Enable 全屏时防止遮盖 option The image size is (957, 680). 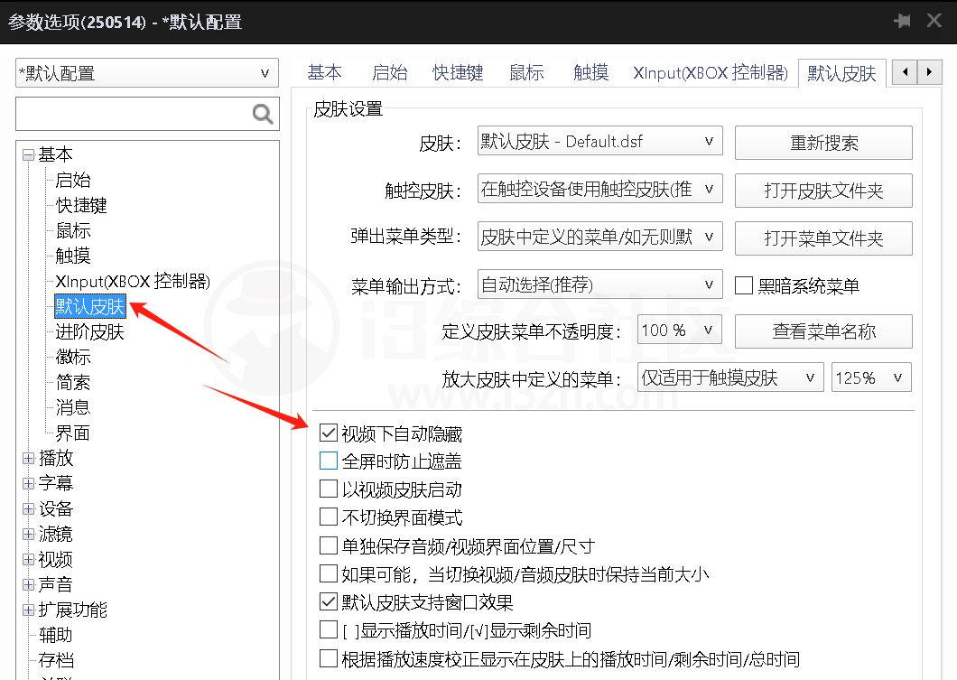pos(329,461)
